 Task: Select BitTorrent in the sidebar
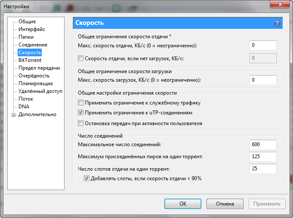pos(30,60)
